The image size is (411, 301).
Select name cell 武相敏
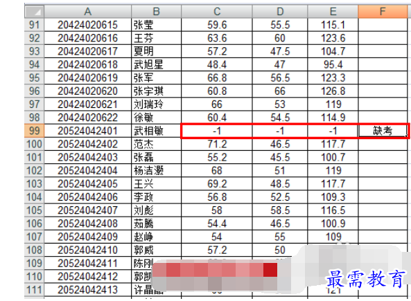pos(156,131)
